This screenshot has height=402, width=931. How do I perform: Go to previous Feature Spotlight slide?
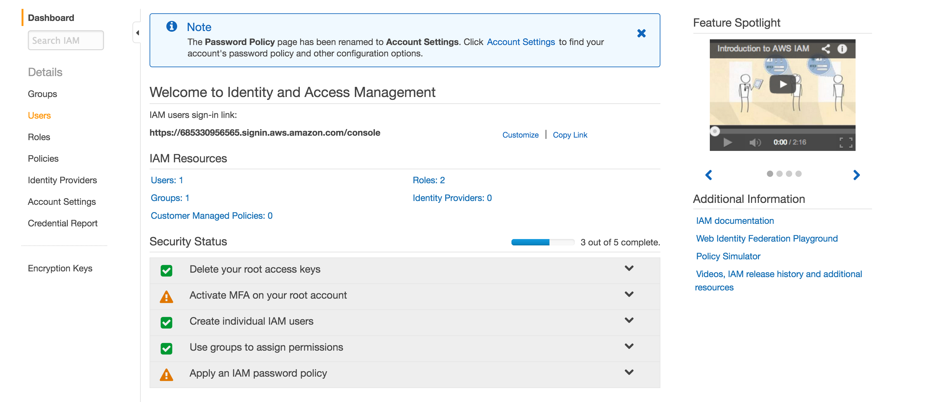coord(709,175)
